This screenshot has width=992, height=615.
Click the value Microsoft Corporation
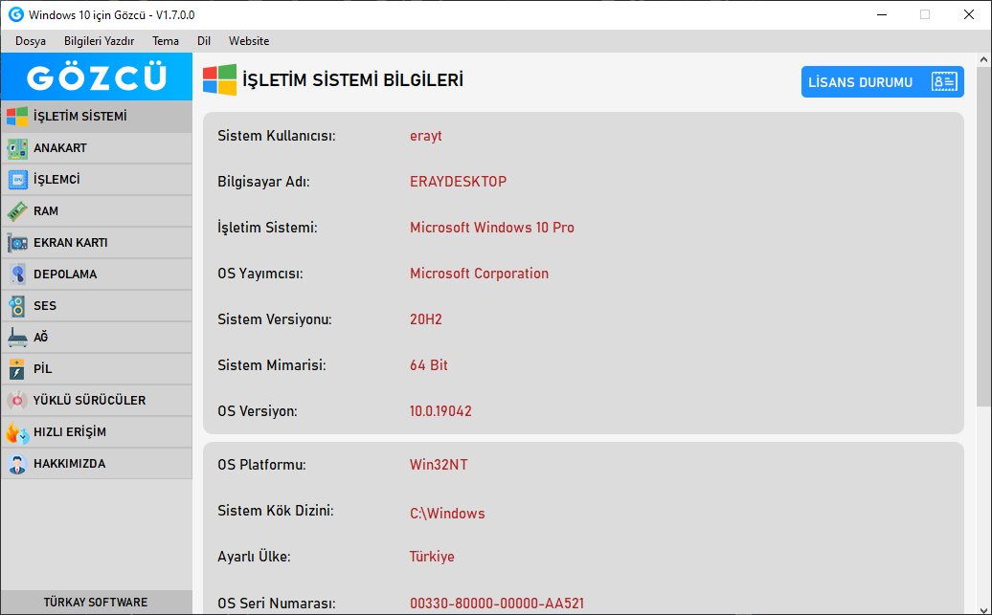[x=479, y=274]
